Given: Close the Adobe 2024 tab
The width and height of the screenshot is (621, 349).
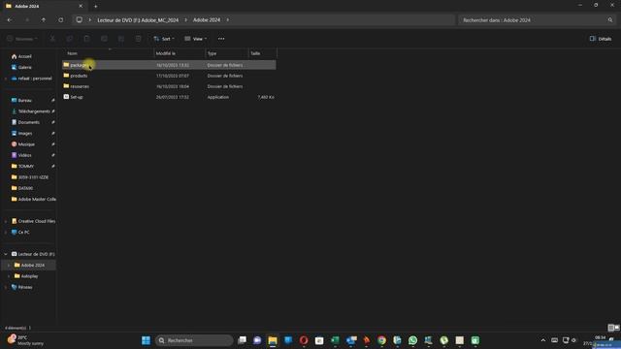Looking at the screenshot, I should pos(81,6).
